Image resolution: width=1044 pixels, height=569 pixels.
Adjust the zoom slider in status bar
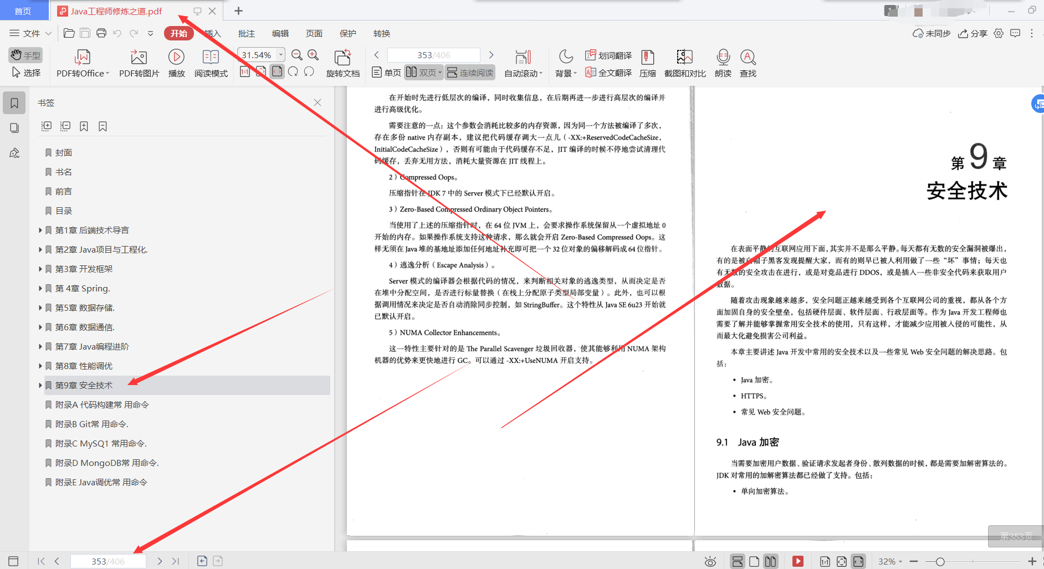click(x=940, y=562)
